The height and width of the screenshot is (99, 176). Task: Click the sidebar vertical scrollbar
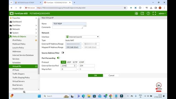tap(39, 46)
